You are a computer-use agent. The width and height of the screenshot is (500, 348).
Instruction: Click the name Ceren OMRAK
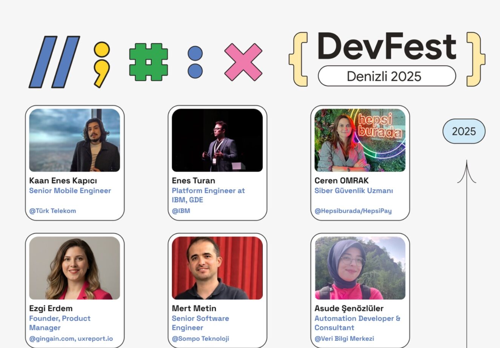pos(342,181)
